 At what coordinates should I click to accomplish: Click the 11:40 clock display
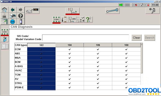[155, 5]
